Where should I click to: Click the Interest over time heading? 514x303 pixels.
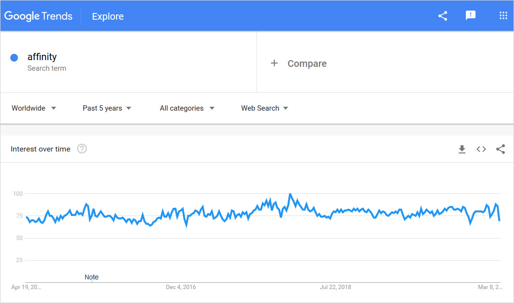pyautogui.click(x=40, y=149)
